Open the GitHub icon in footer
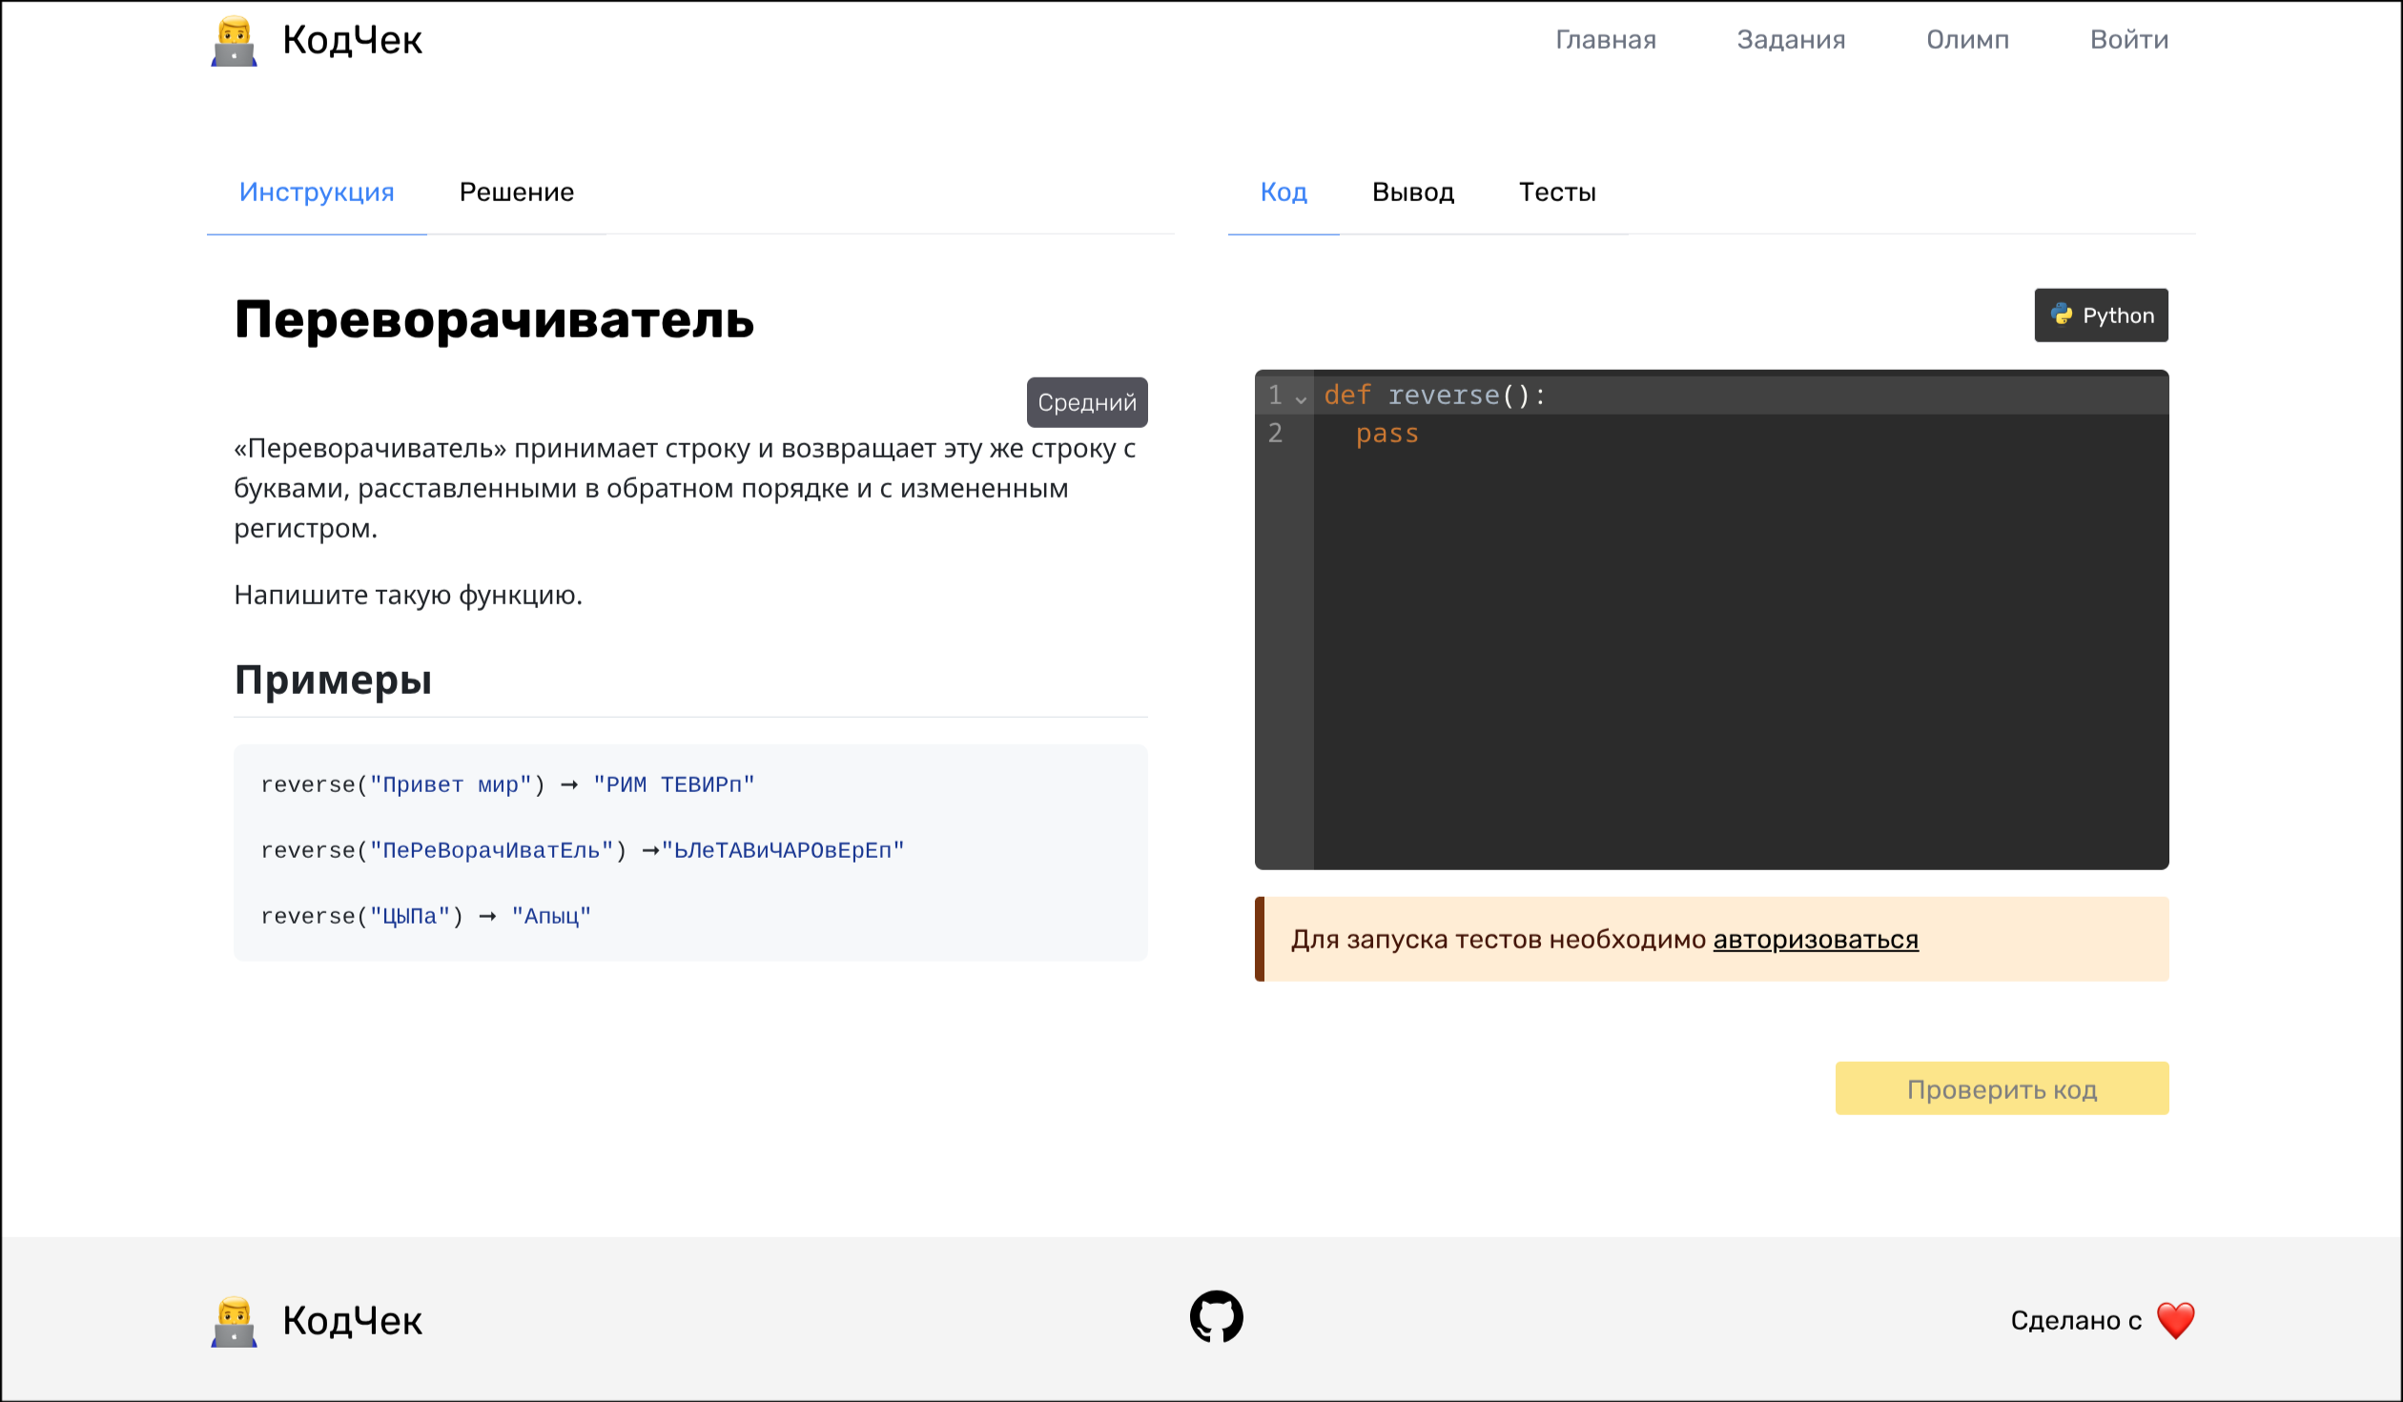Image resolution: width=2403 pixels, height=1402 pixels. 1216,1317
